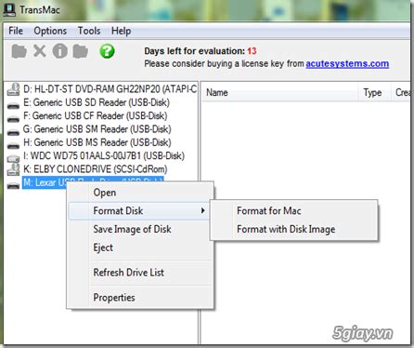The image size is (414, 348).
Task: Click the green help question mark icon
Action: click(107, 51)
